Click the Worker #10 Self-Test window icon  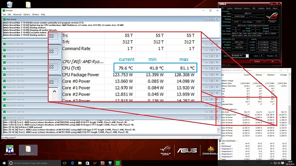(x=5, y=81)
